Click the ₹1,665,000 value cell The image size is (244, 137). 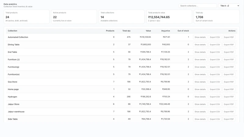(x=146, y=44)
